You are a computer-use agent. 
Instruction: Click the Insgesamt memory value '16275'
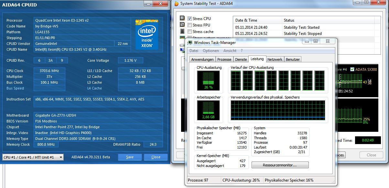coord(242,133)
